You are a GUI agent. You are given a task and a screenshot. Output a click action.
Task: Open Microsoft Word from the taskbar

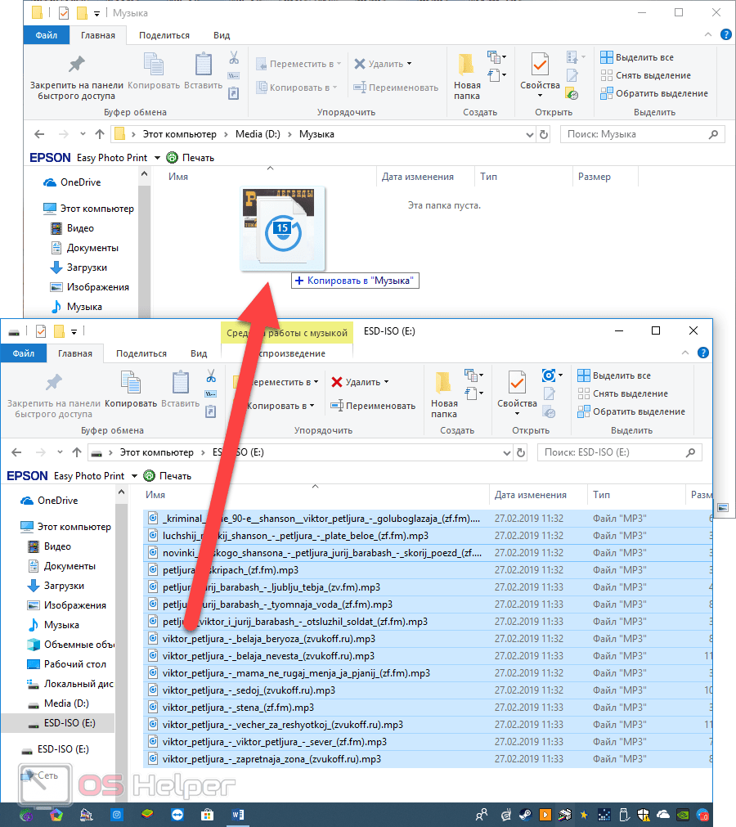coord(239,815)
